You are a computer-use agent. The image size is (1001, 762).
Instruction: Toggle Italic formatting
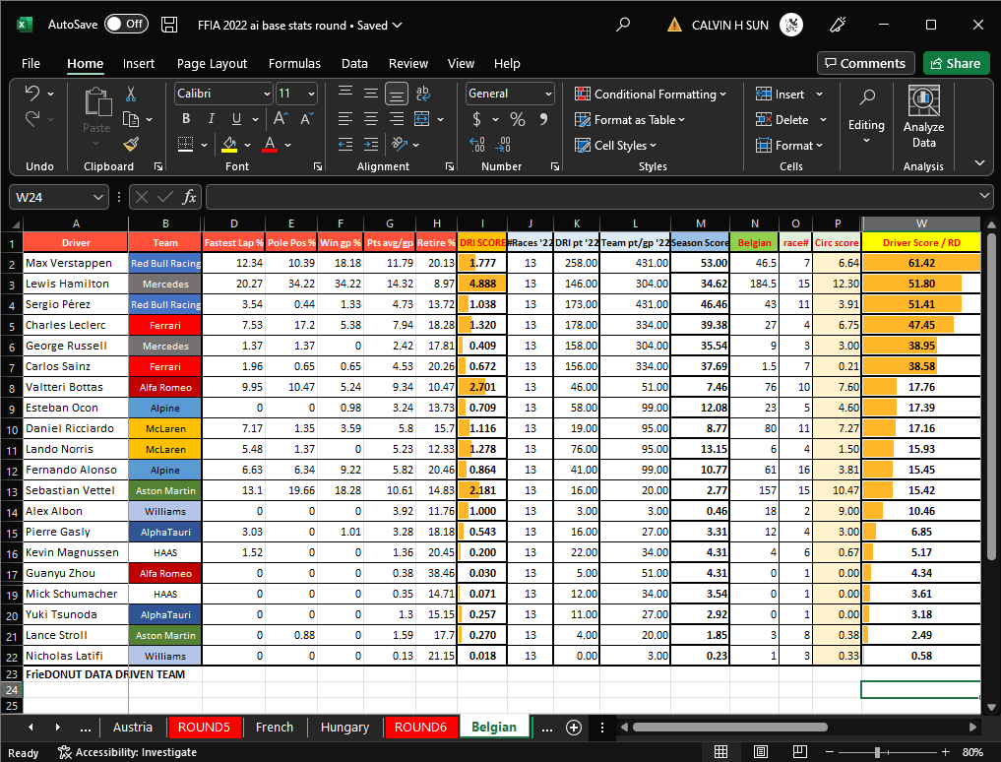point(212,119)
